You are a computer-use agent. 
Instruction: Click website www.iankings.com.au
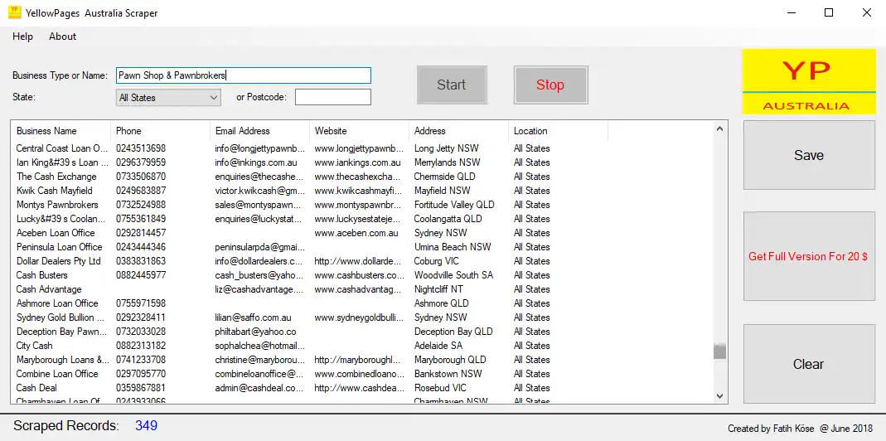tap(358, 162)
